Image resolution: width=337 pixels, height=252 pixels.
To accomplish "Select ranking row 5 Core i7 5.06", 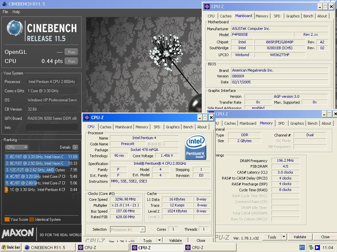I will pos(41,183).
